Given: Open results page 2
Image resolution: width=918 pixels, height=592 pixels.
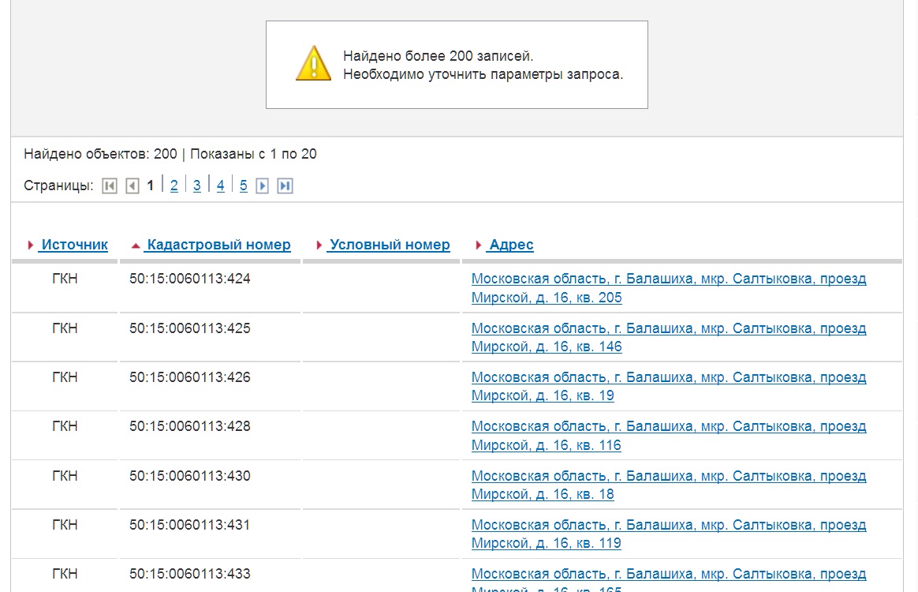Looking at the screenshot, I should [174, 186].
